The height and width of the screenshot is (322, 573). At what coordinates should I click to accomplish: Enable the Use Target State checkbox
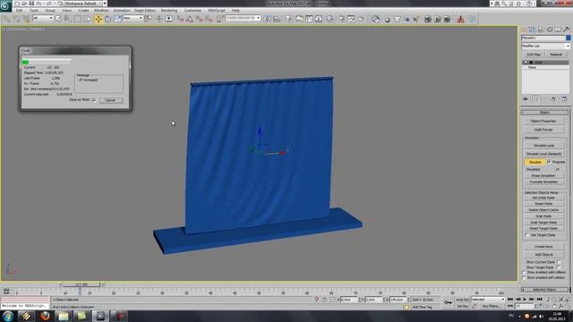tap(527, 234)
